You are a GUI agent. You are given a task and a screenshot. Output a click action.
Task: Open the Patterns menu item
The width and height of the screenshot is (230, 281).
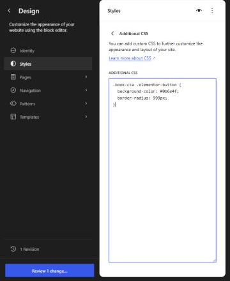tap(48, 103)
